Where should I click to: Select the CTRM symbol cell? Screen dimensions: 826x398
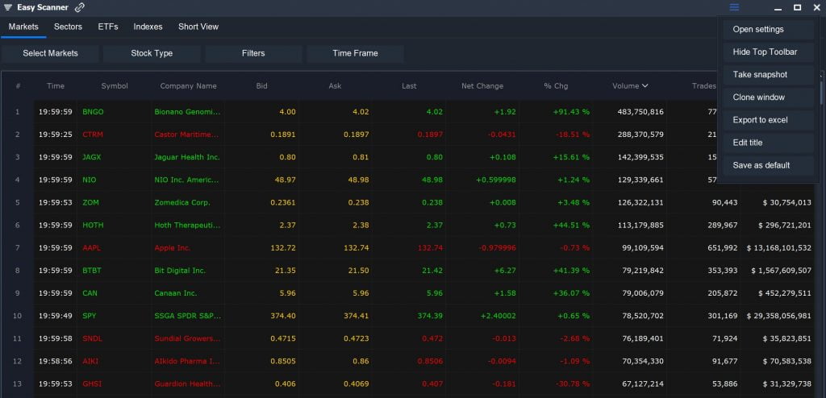click(93, 135)
